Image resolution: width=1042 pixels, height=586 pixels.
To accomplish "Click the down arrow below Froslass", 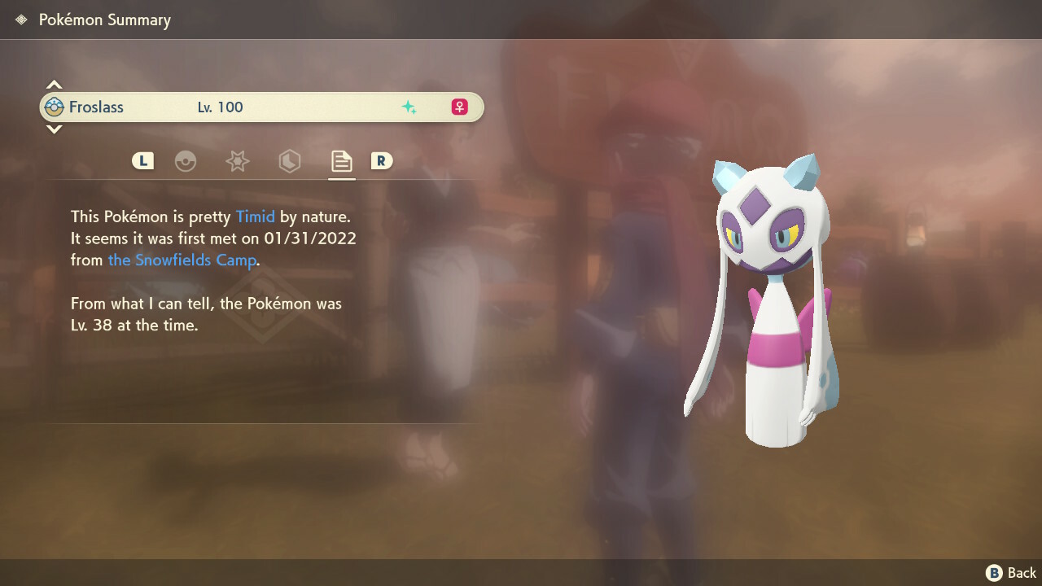I will click(54, 129).
